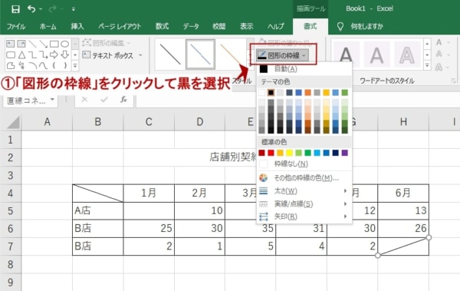Viewport: 460px width, 291px height.
Task: Open the 校閲 tab
Action: click(219, 26)
